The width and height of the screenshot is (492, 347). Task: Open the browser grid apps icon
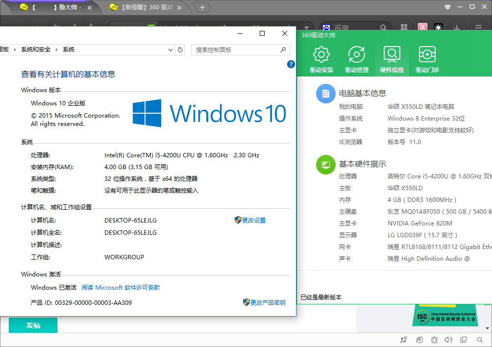tap(404, 27)
